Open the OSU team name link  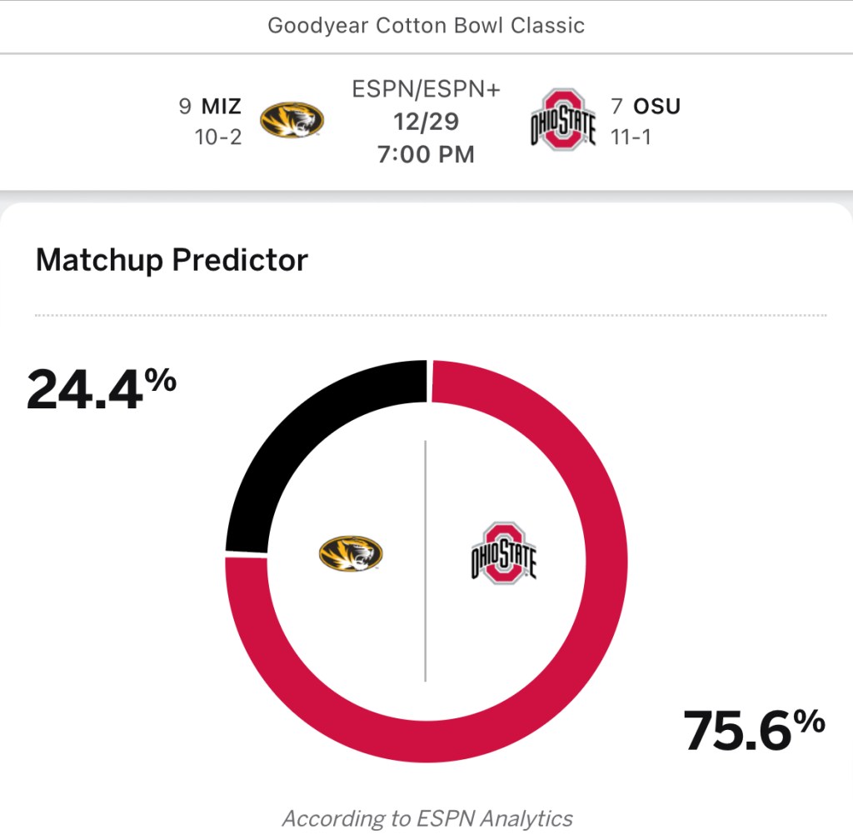[657, 107]
